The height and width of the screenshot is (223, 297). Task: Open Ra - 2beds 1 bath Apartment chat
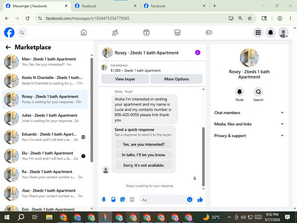45,174
